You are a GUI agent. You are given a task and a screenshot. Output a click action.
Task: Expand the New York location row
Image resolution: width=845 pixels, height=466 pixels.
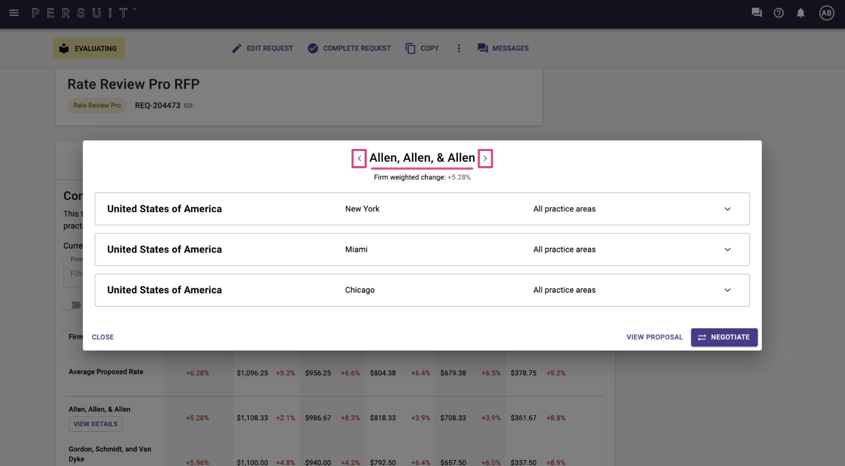click(x=422, y=209)
